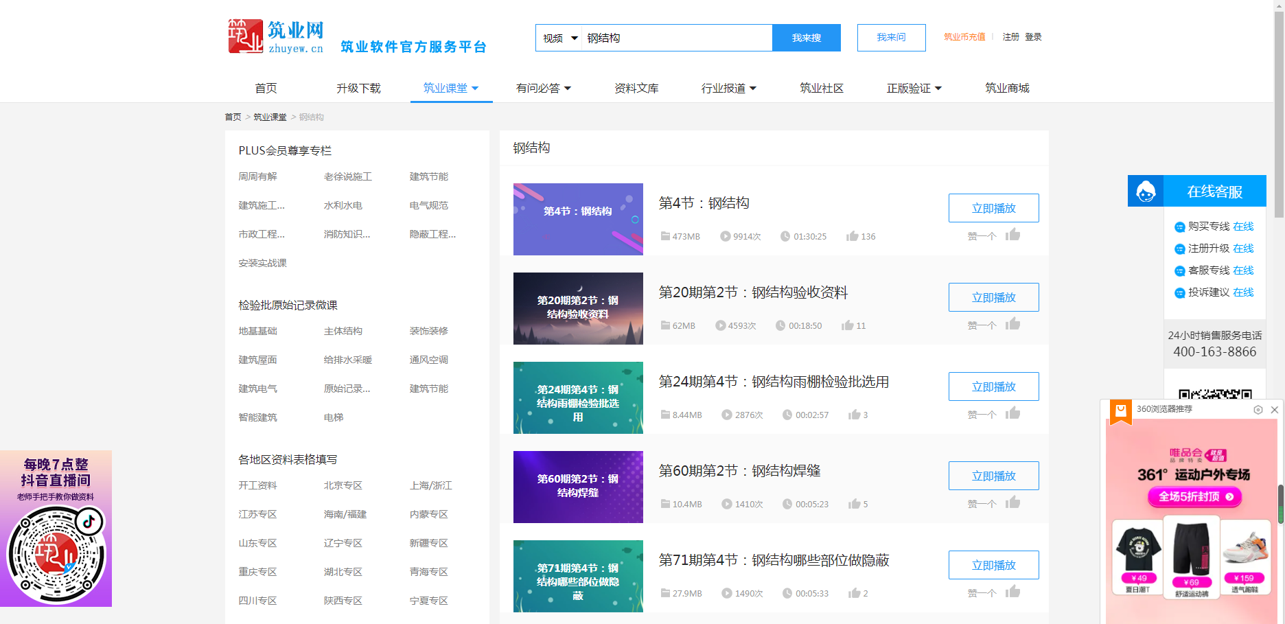Screen dimensions: 1285x624
Task: Open the 上海/浙江 region link
Action: 431,485
